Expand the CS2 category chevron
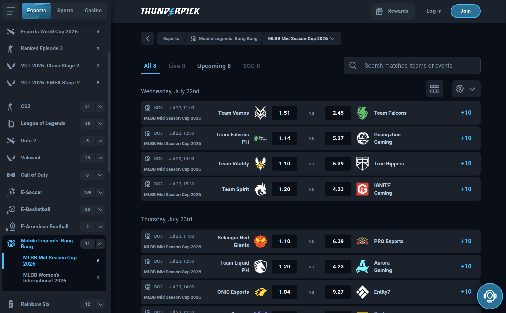Viewport: 506px width, 313px height. pos(100,106)
